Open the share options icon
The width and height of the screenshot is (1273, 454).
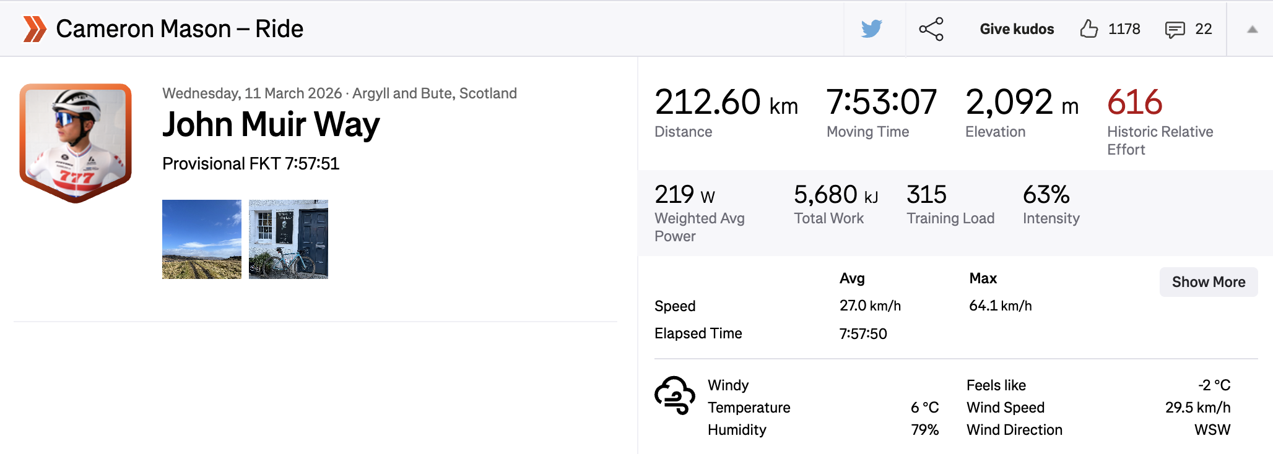[932, 28]
